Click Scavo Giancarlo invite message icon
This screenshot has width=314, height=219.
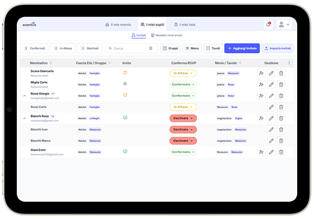click(125, 73)
